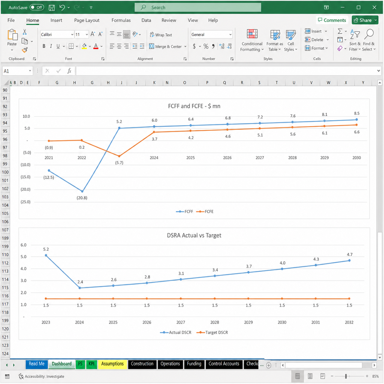
Task: Click the Undo arrow icon
Action: point(62,7)
